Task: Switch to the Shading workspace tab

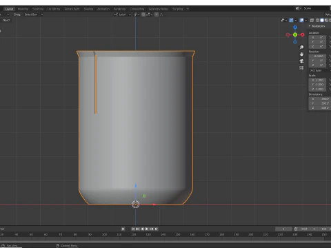Action: coord(88,9)
